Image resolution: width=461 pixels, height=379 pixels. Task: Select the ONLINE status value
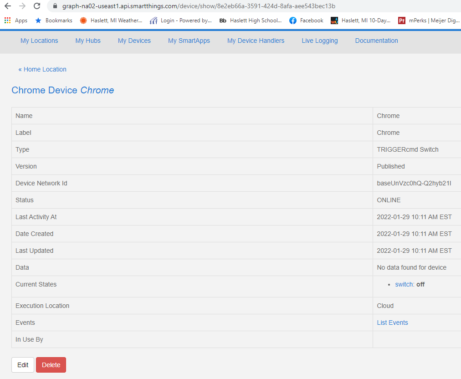389,200
